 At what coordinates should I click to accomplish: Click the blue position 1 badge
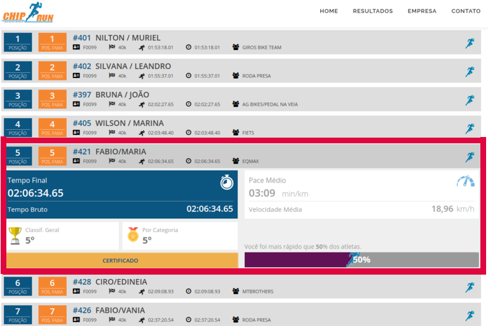coord(18,42)
